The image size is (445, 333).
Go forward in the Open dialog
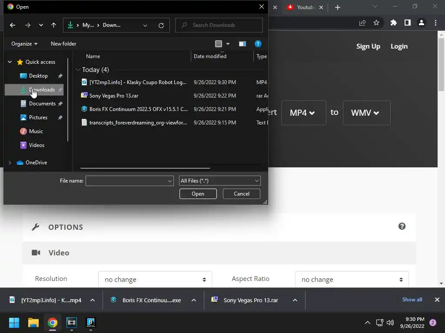[27, 25]
